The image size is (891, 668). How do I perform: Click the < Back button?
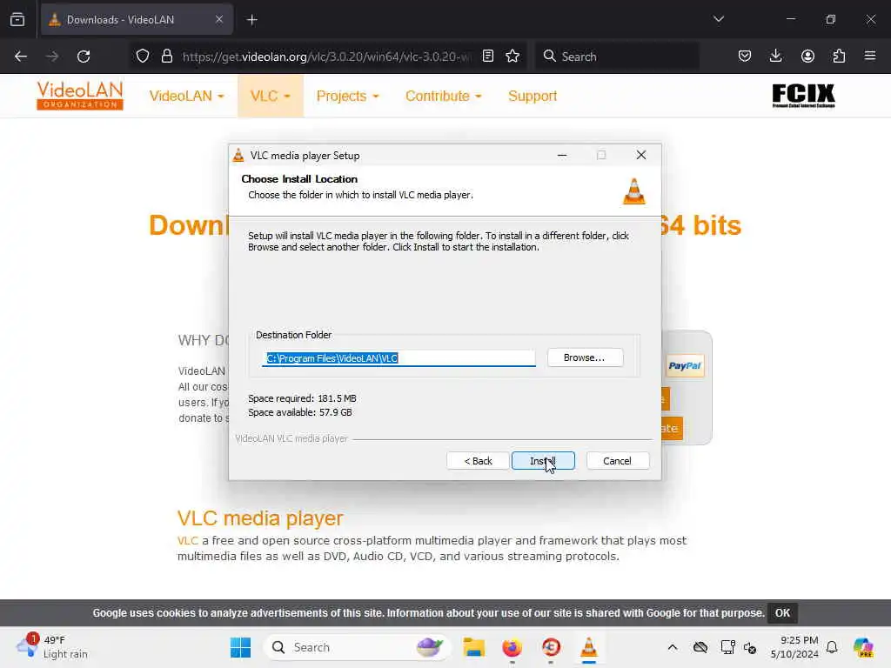[x=478, y=461]
